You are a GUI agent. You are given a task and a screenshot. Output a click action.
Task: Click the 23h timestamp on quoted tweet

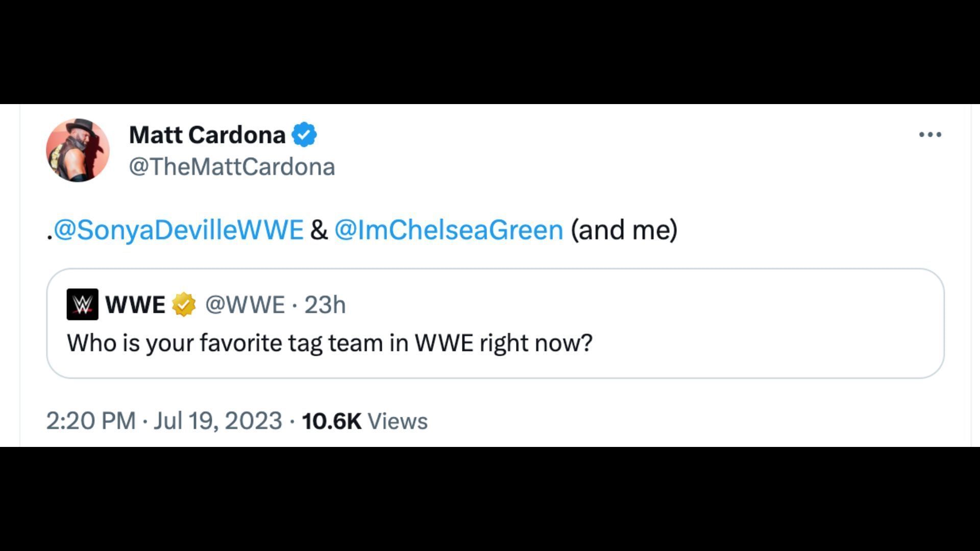pyautogui.click(x=325, y=305)
